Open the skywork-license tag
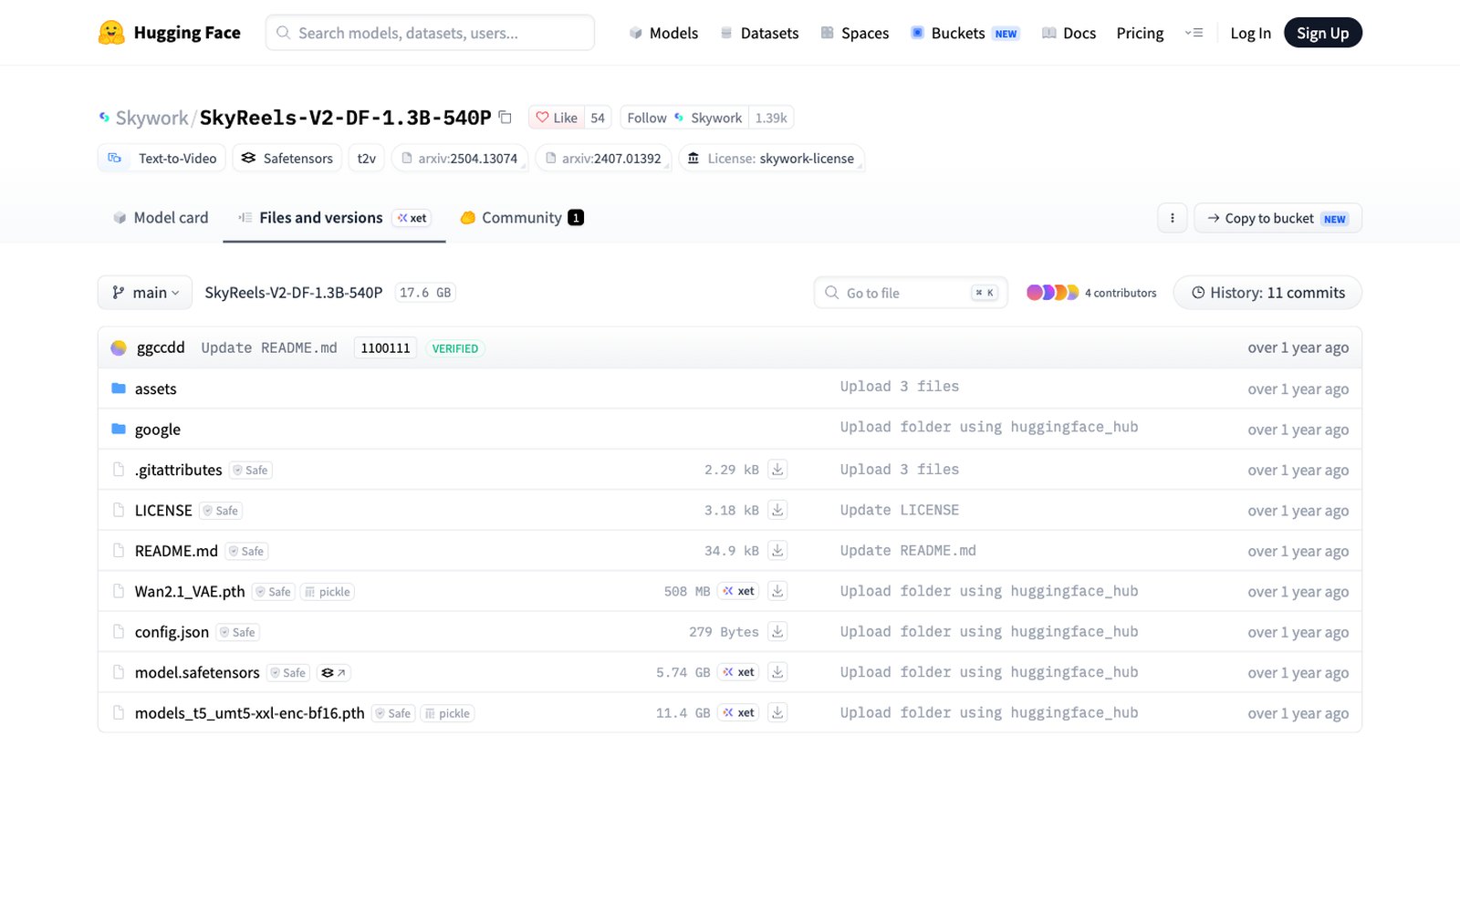This screenshot has height=912, width=1460. click(772, 158)
